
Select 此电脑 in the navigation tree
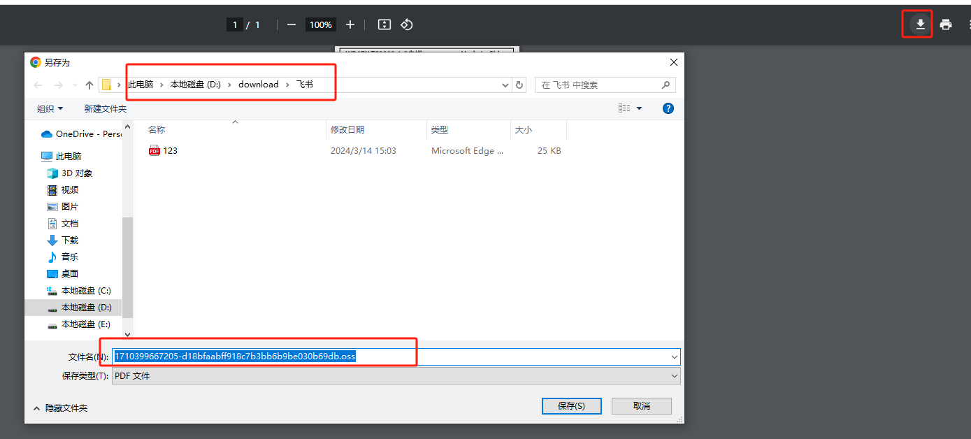62,156
